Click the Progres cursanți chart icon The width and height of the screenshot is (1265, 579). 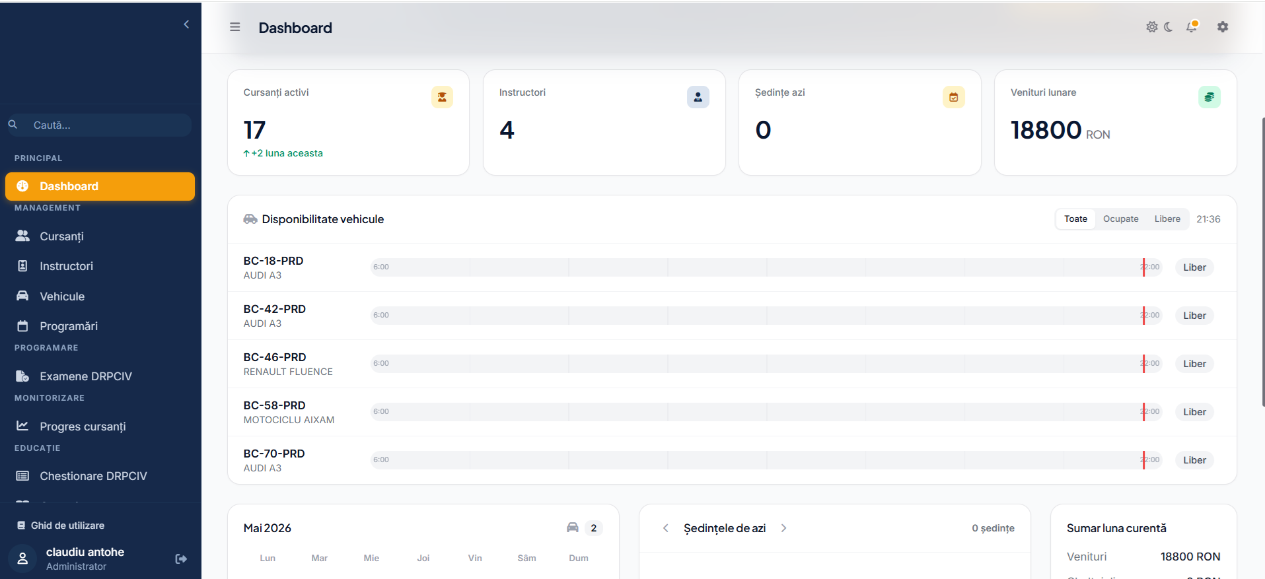coord(22,426)
